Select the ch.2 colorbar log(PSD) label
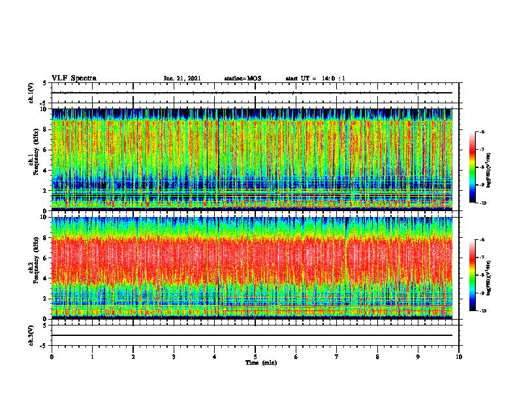 pos(489,278)
